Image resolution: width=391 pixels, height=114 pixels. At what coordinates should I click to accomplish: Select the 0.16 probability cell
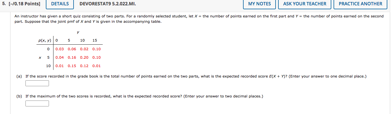72,58
